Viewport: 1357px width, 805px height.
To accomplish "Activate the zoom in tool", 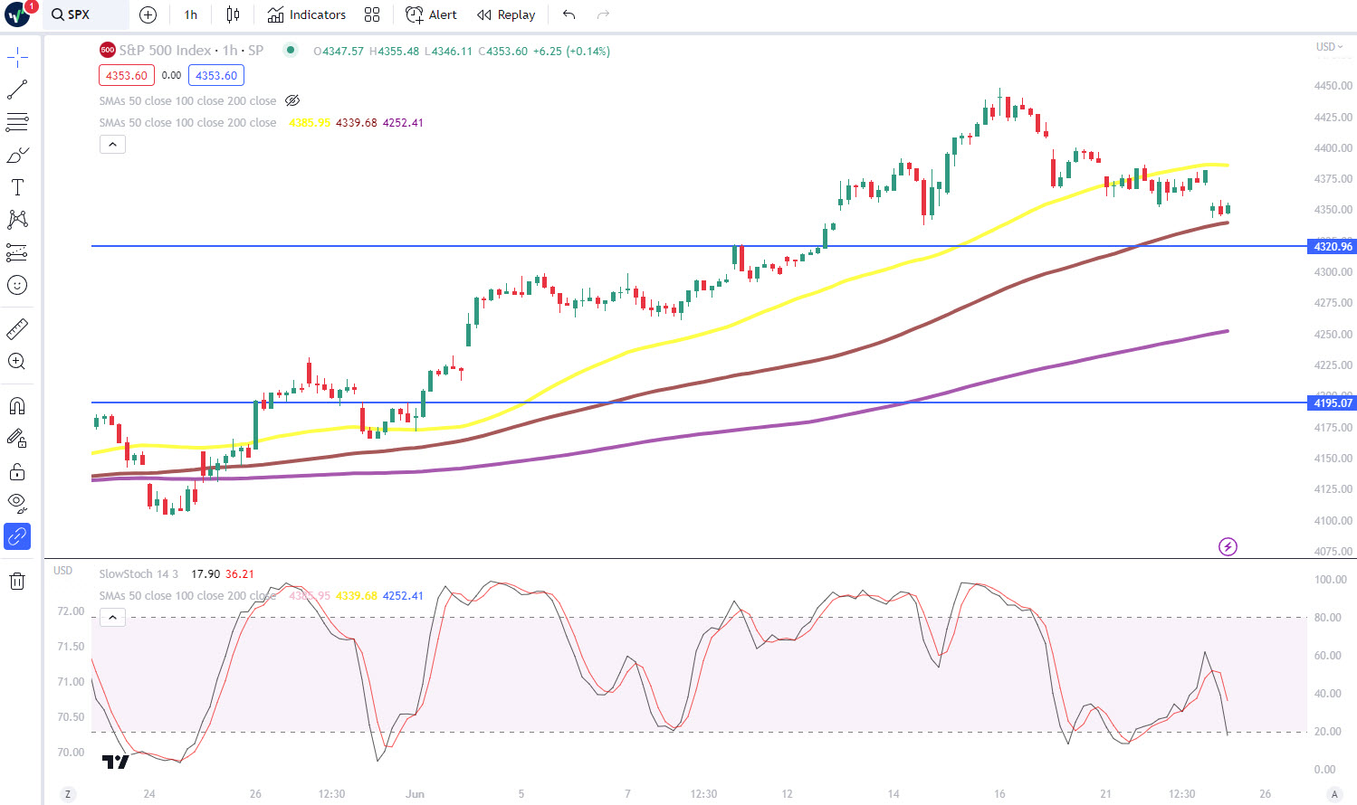I will (17, 361).
